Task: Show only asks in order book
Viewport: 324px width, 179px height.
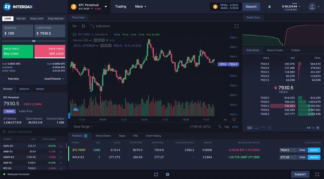Action: tap(263, 128)
